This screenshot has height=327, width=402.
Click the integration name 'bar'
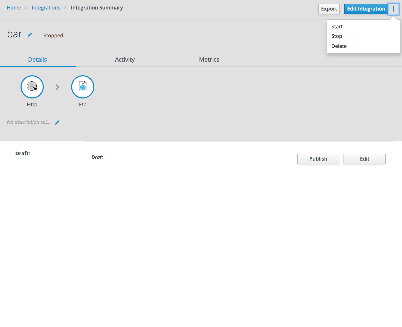coord(14,34)
